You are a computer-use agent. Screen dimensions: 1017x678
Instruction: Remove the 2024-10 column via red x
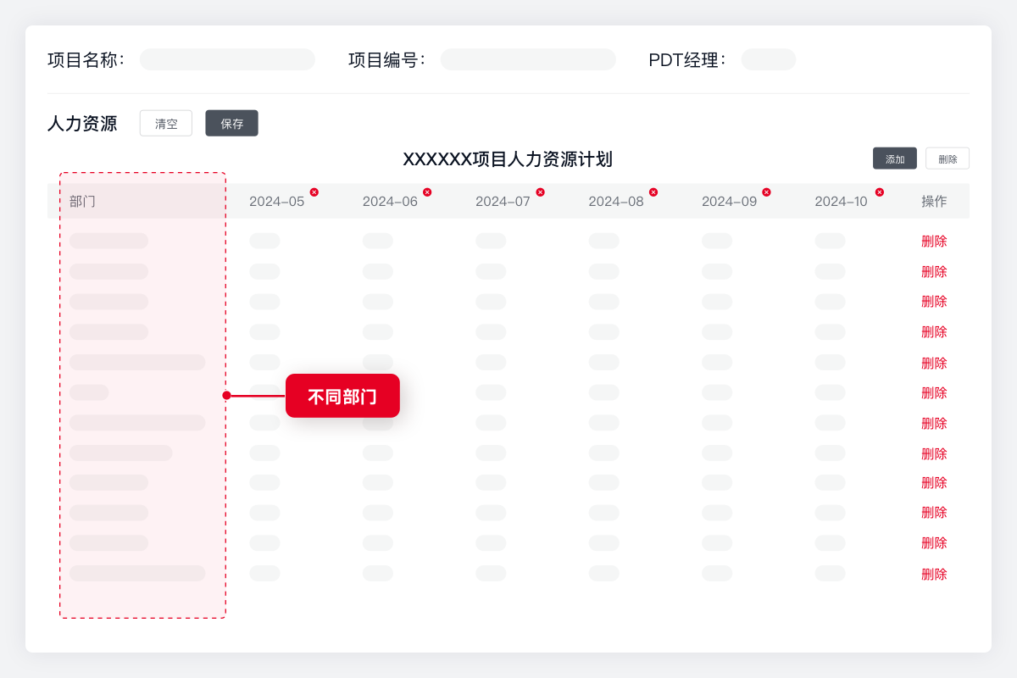(880, 192)
